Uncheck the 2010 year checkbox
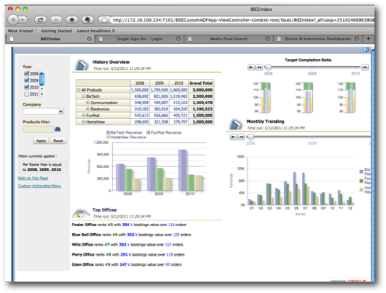This screenshot has width=386, height=293. click(x=26, y=87)
